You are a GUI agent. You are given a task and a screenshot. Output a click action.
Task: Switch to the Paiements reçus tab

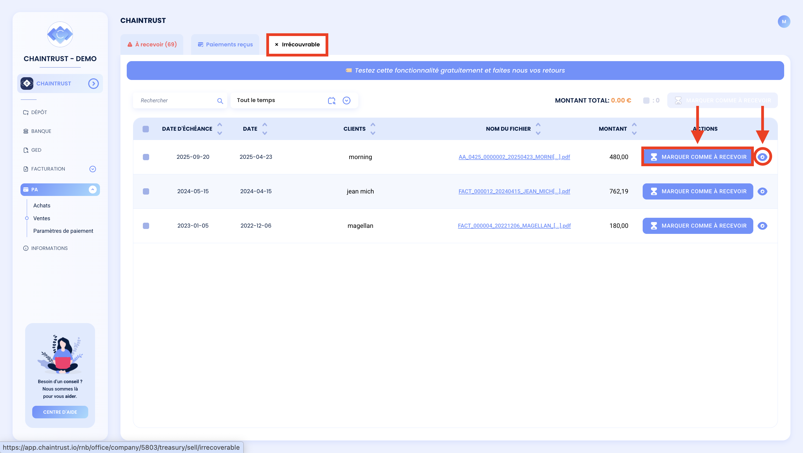(225, 44)
